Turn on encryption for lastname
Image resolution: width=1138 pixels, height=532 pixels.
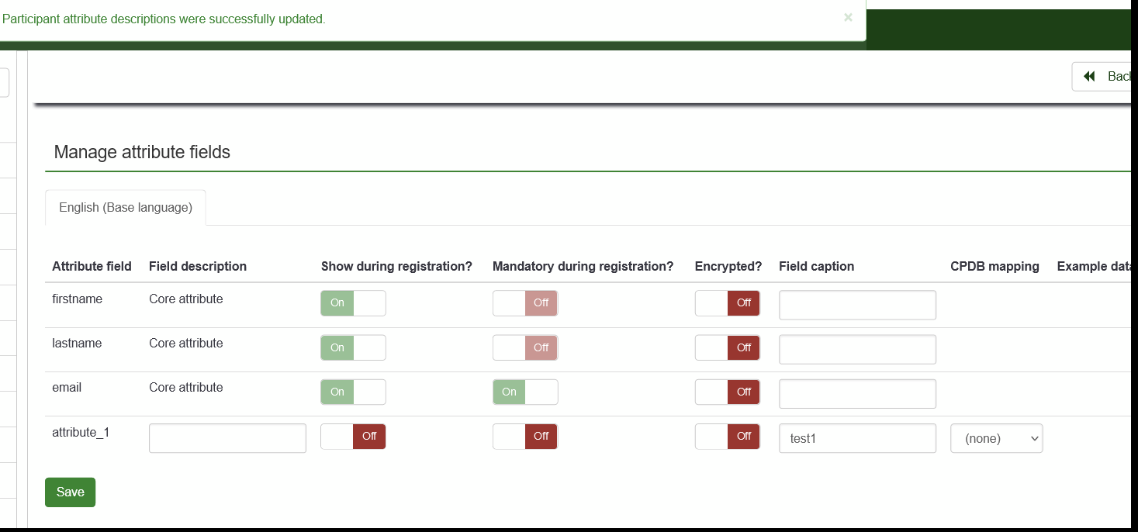pos(728,347)
